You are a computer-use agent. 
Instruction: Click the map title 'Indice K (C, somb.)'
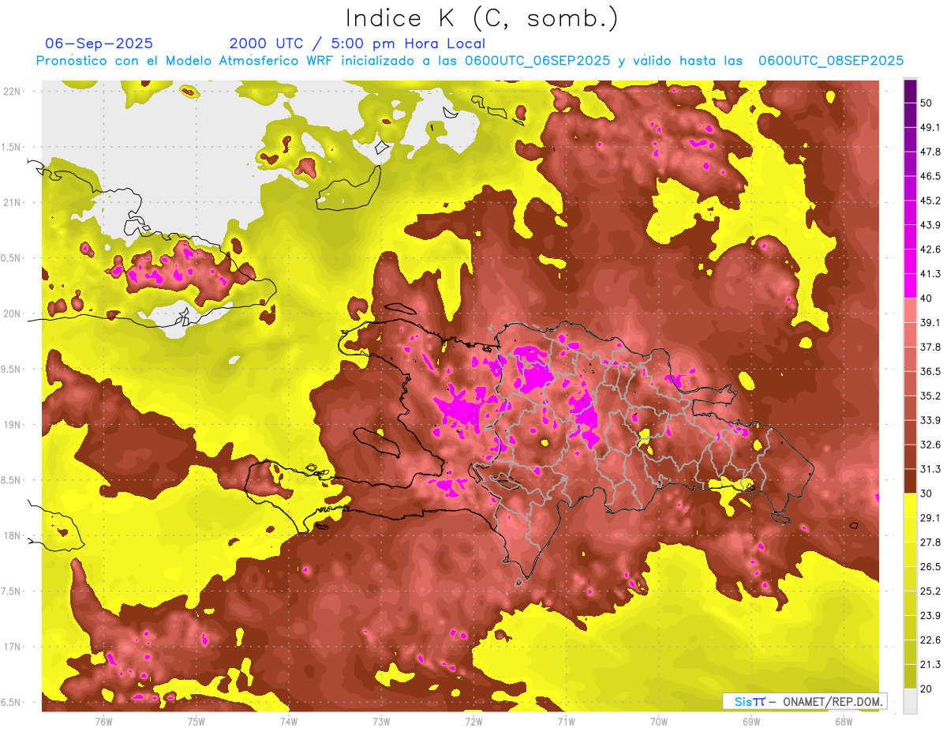tap(481, 18)
